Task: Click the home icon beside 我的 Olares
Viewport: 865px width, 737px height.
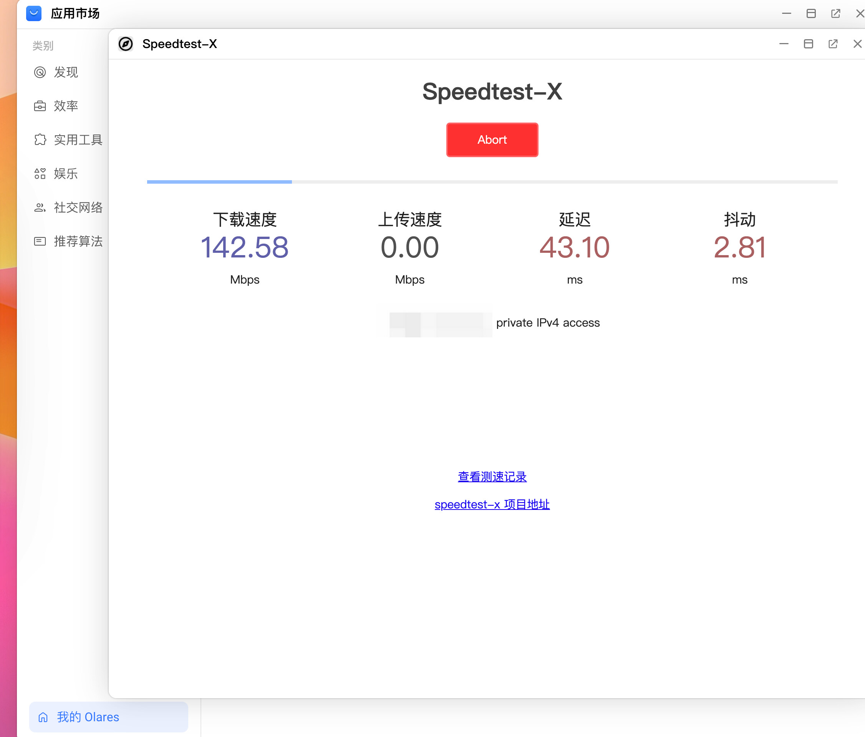Action: click(43, 717)
